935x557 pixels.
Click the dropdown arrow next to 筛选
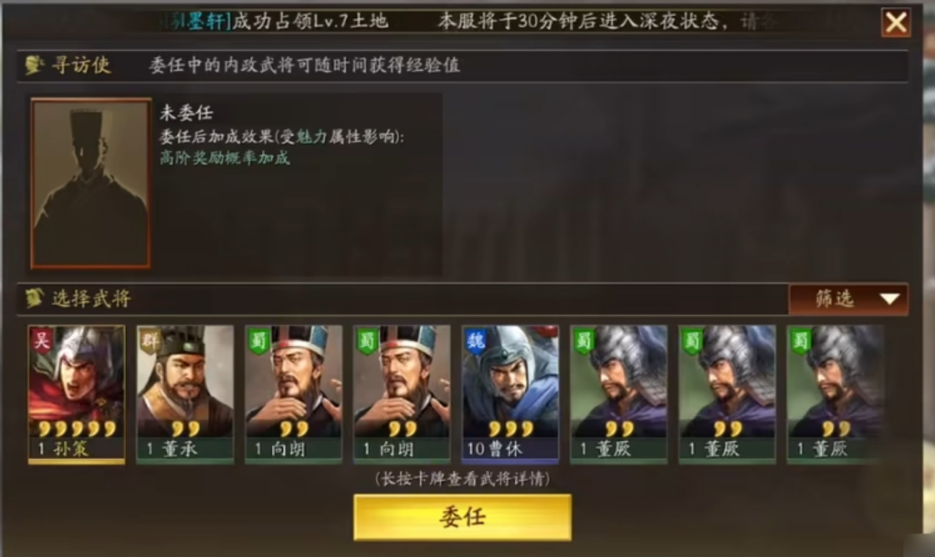coord(889,299)
